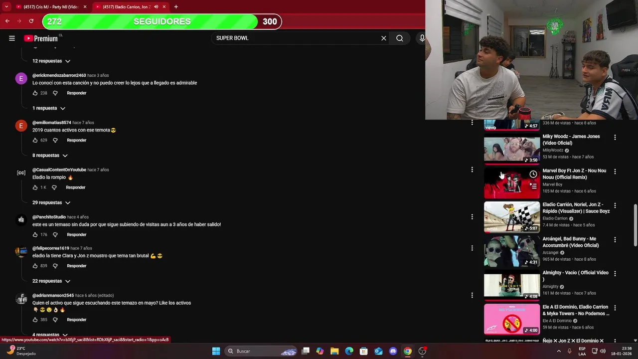Open menu for No Podemos video
Viewport: 638px width, 359px height.
tap(615, 308)
